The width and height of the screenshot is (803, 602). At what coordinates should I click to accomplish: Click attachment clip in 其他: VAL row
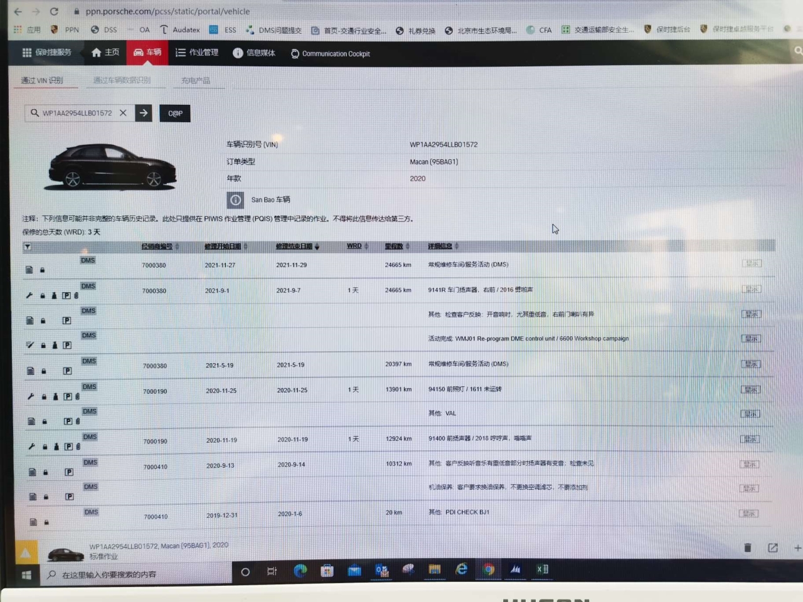(78, 421)
